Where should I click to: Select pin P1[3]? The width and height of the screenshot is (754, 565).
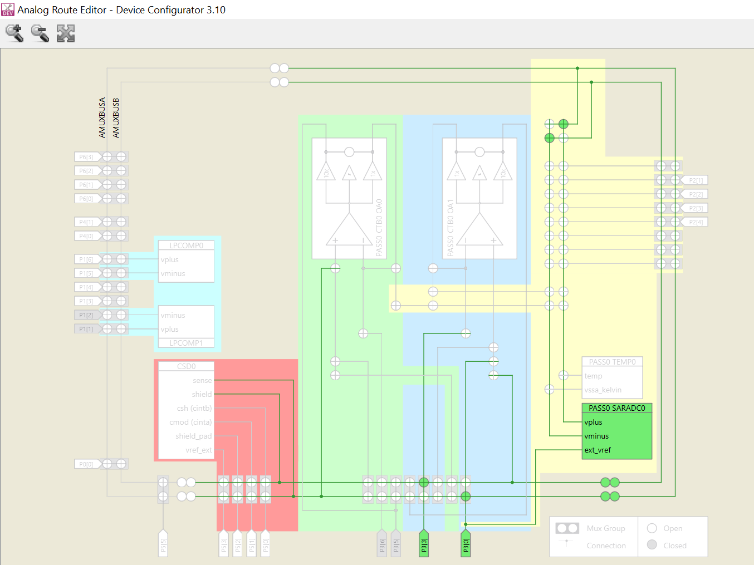click(88, 301)
